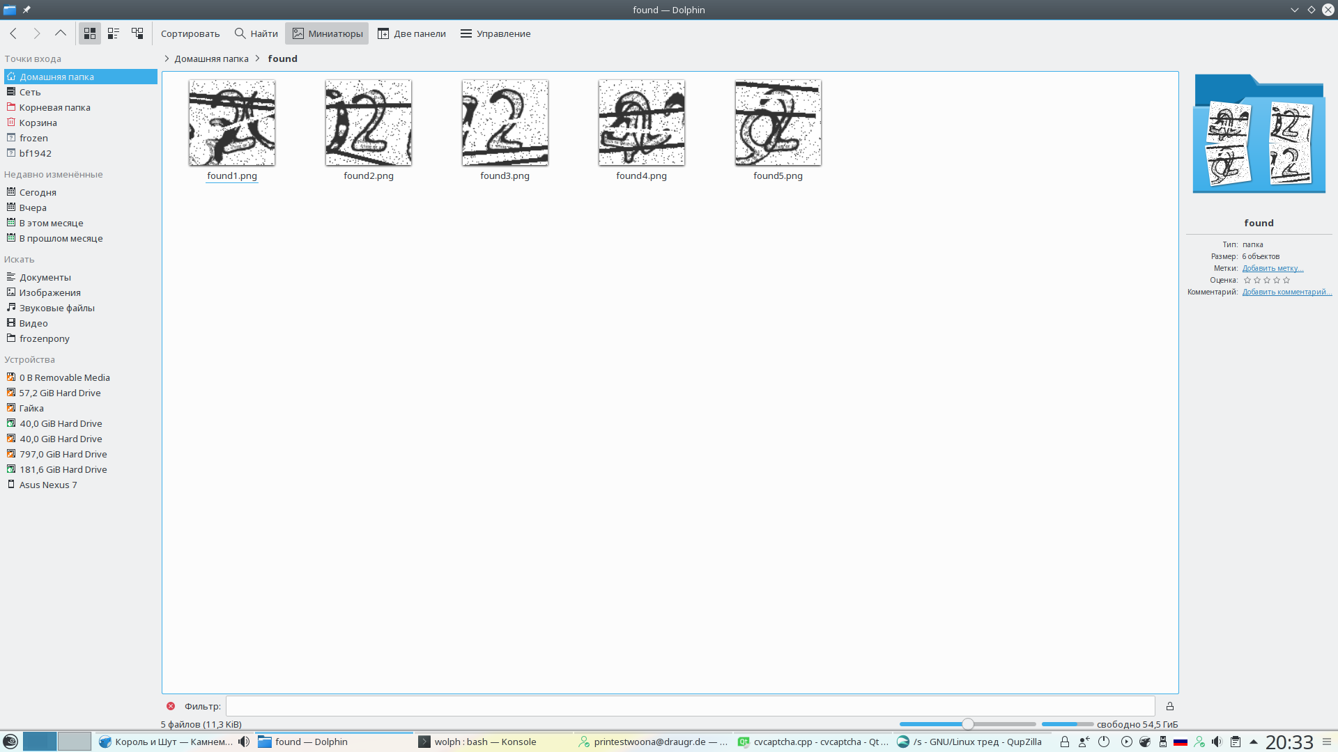Search for Звуковые файлы

coord(81,308)
